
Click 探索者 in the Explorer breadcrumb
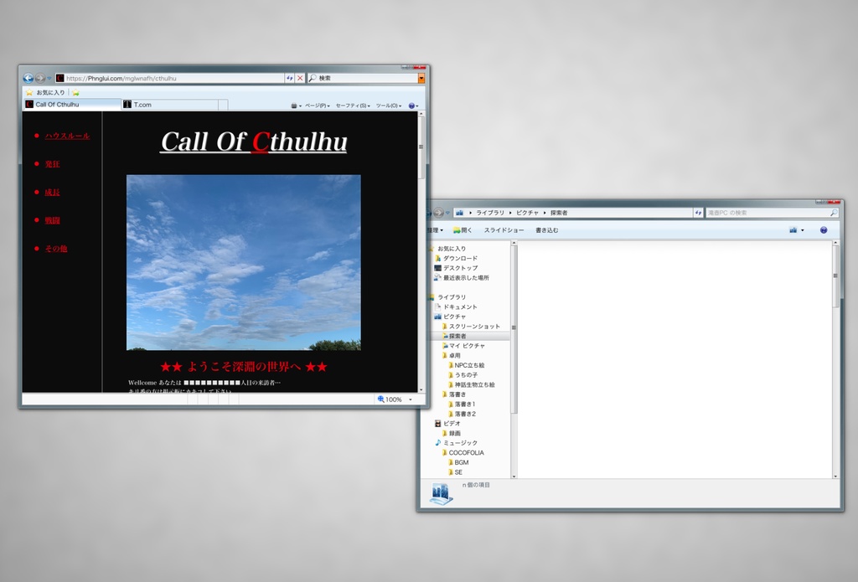coord(559,213)
